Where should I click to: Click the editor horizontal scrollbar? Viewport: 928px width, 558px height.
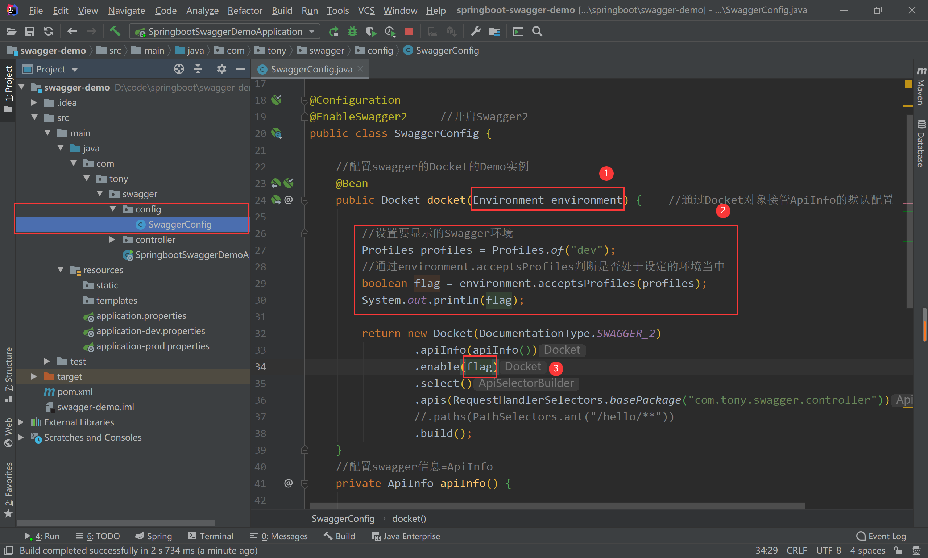[557, 506]
